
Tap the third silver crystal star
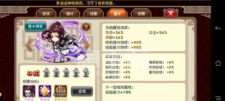coord(66,72)
